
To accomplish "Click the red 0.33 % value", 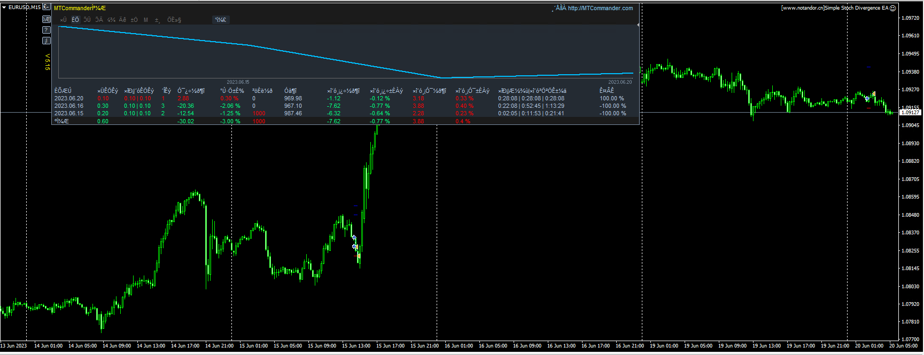I will click(464, 98).
